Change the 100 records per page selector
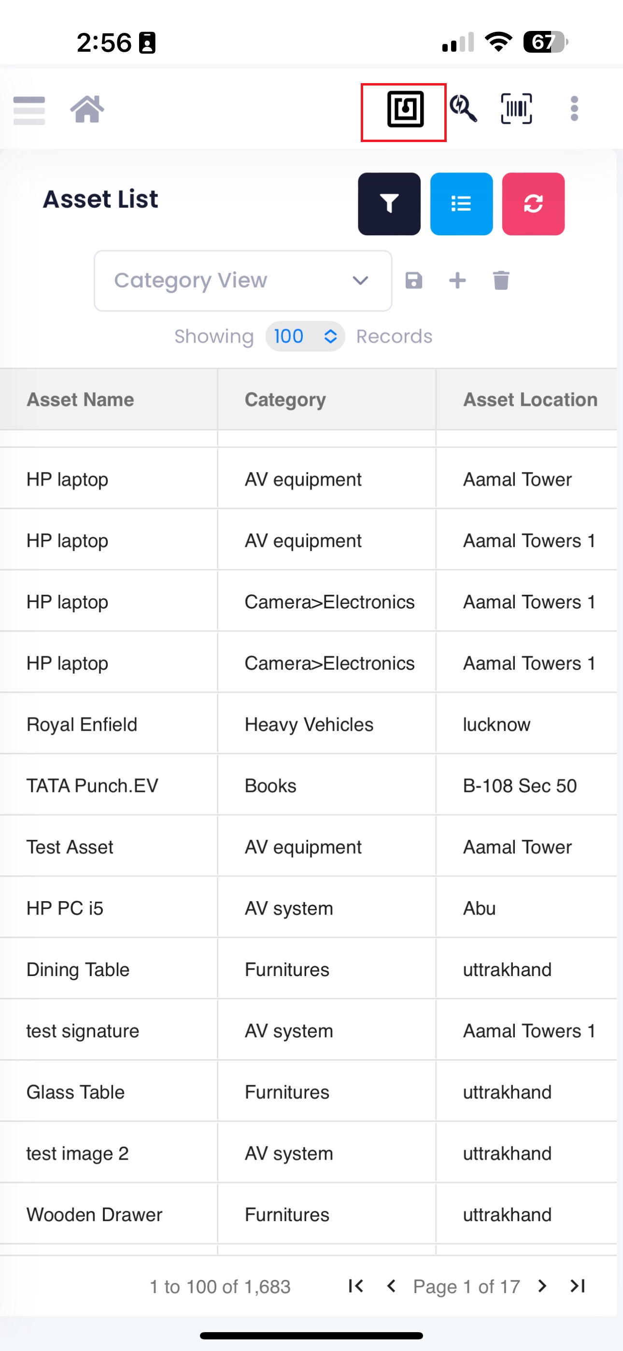This screenshot has width=623, height=1351. tap(305, 337)
